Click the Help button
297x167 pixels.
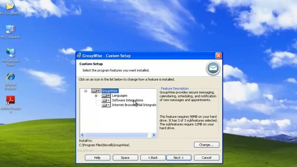(x=97, y=158)
